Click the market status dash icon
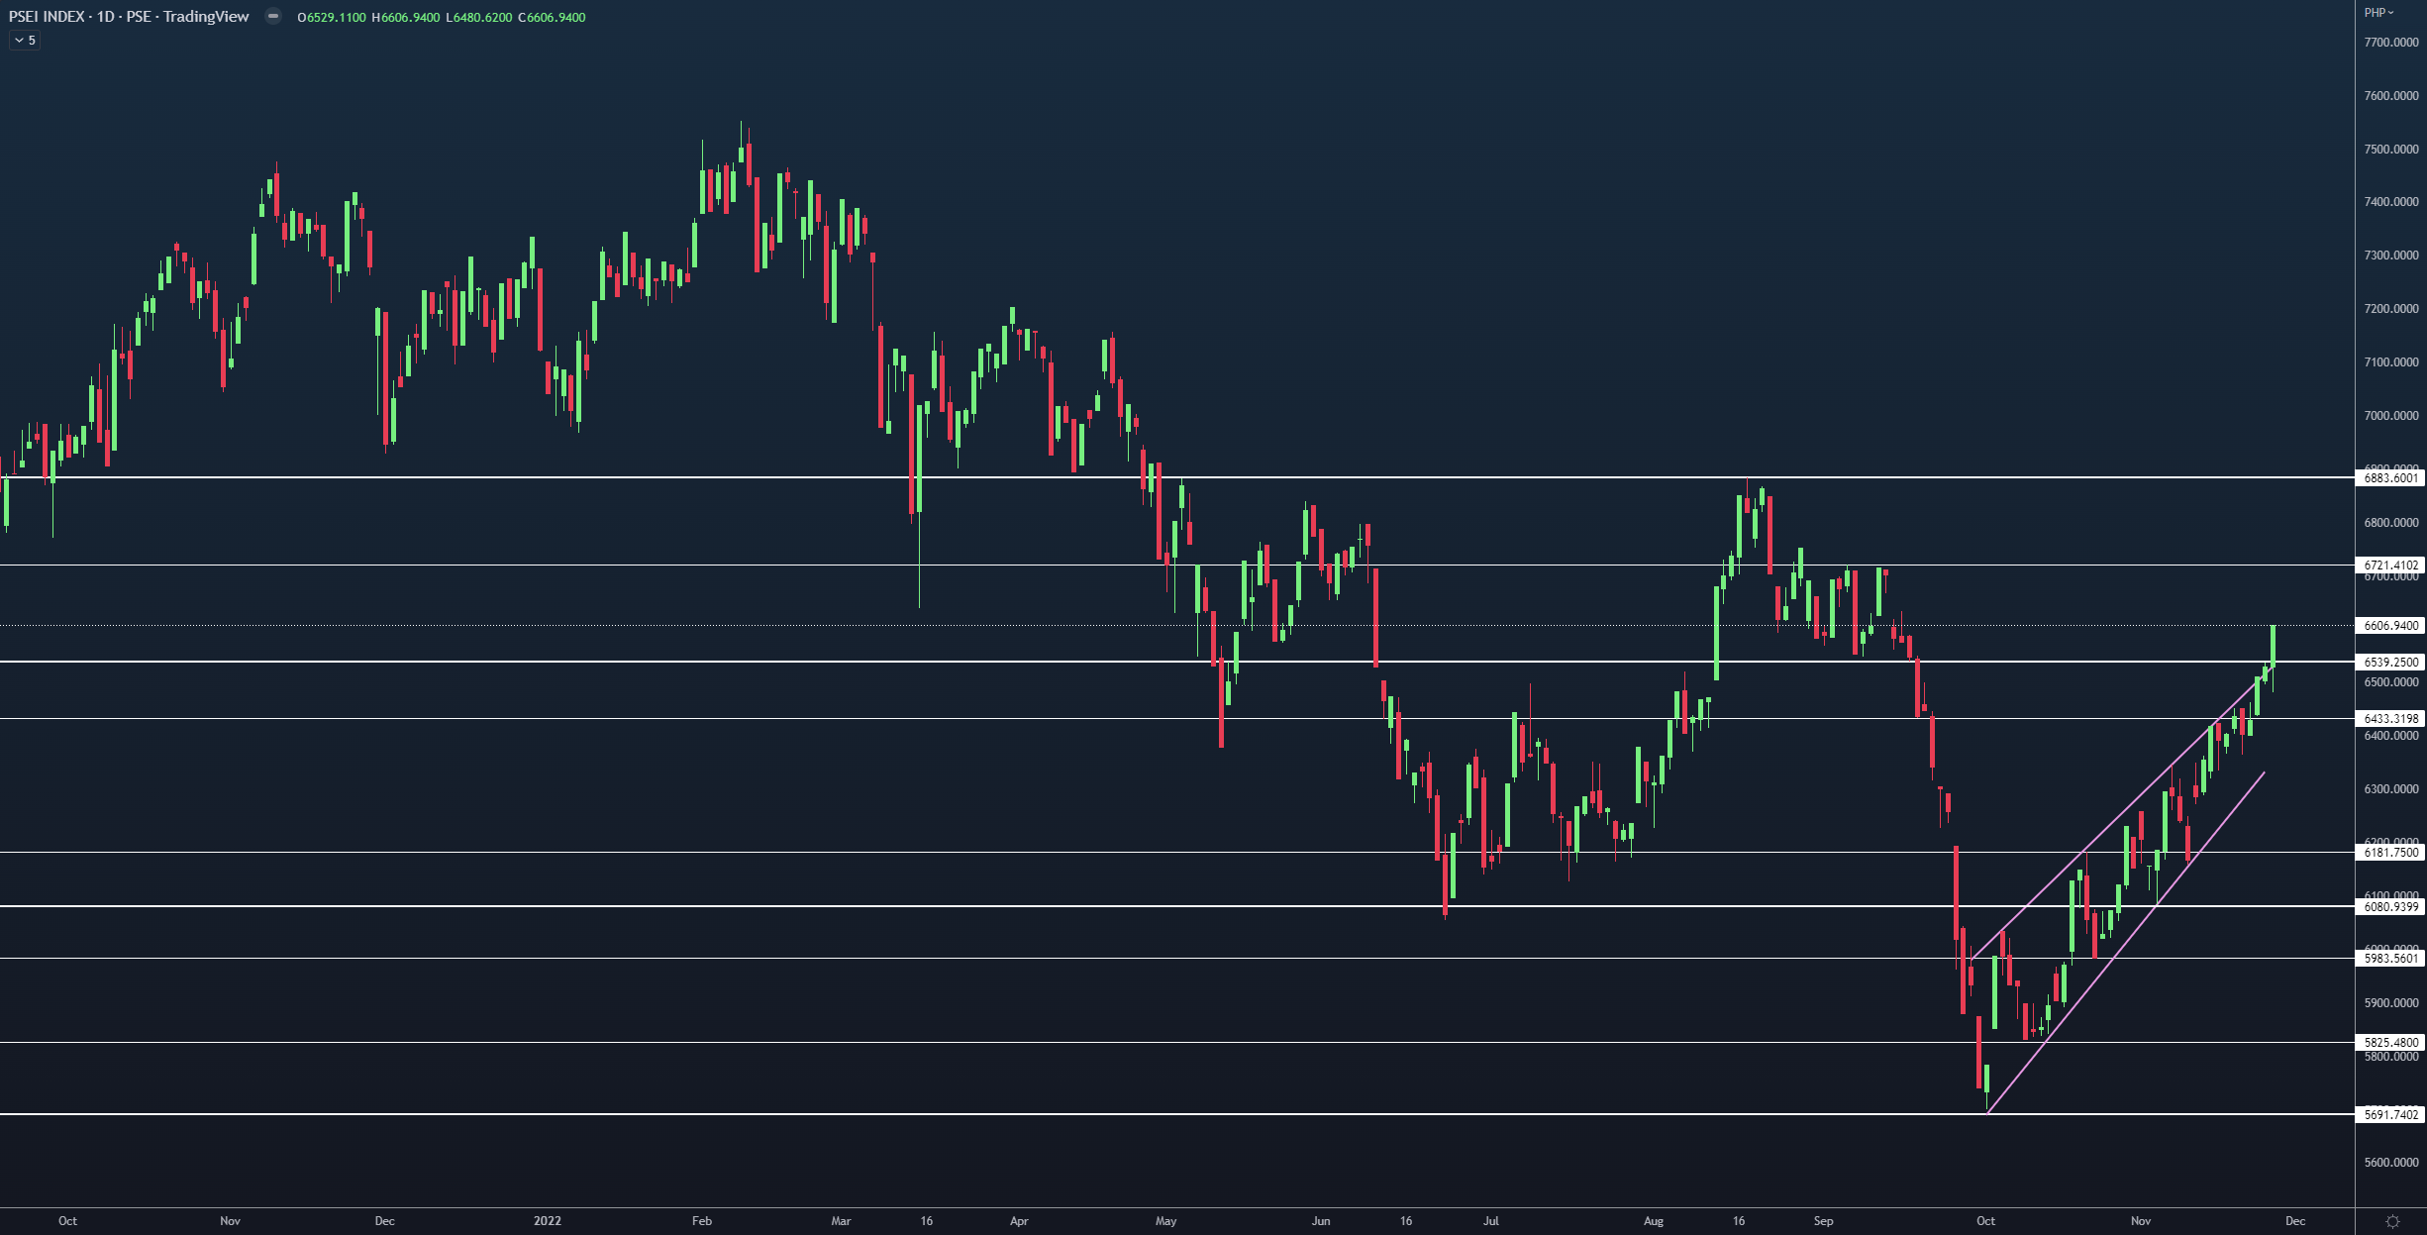The height and width of the screenshot is (1235, 2427). (273, 16)
